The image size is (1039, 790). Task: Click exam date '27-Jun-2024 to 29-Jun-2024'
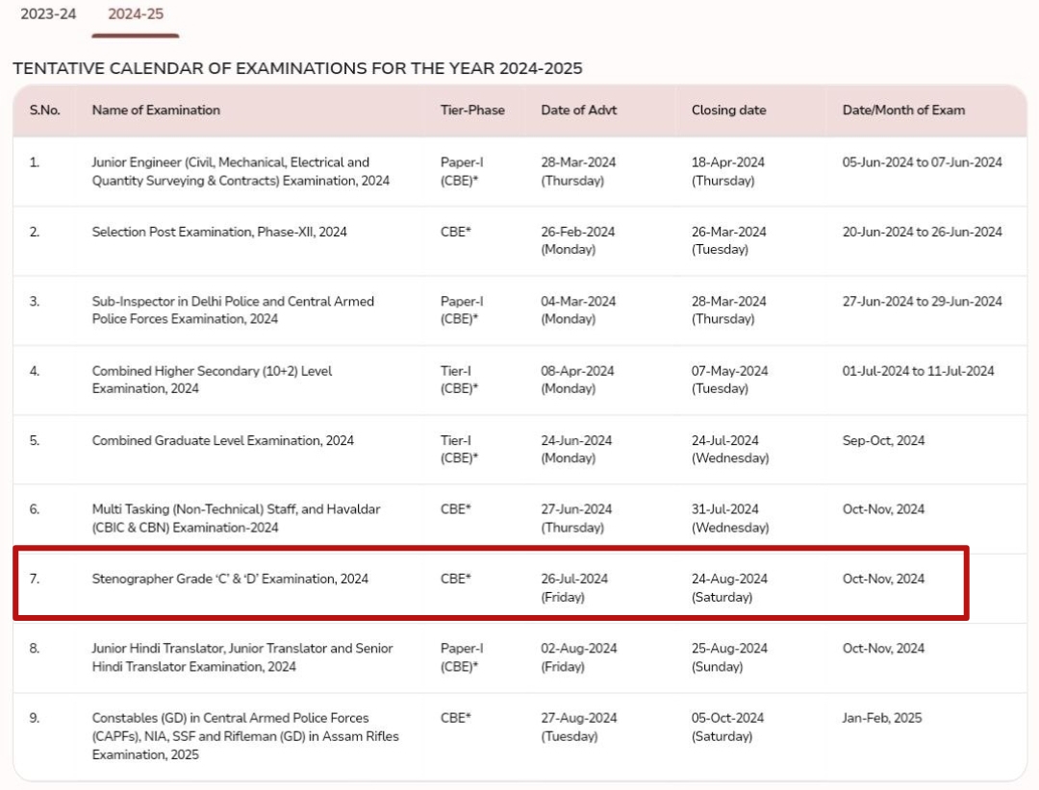point(922,302)
